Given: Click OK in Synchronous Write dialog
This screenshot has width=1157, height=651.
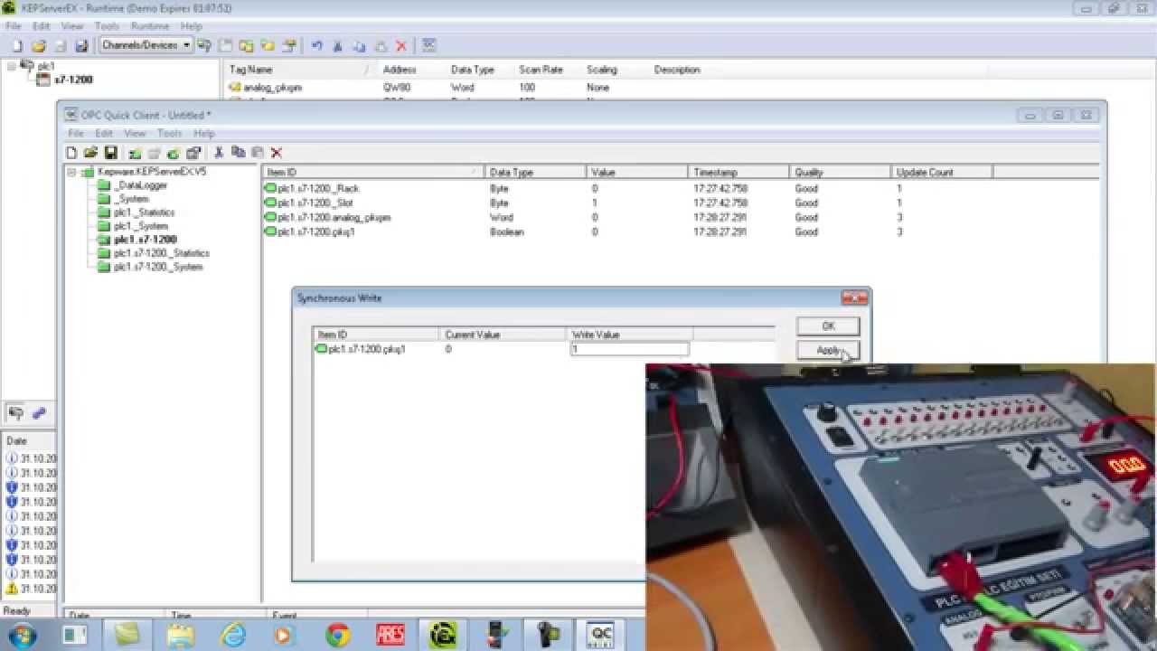Looking at the screenshot, I should pyautogui.click(x=828, y=326).
